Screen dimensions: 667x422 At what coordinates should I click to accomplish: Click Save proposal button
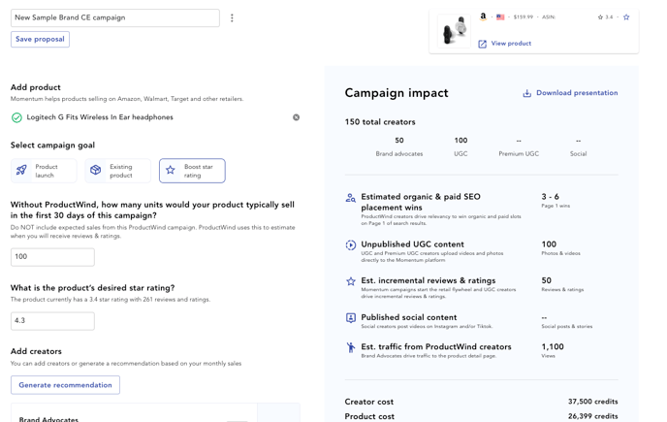(40, 39)
